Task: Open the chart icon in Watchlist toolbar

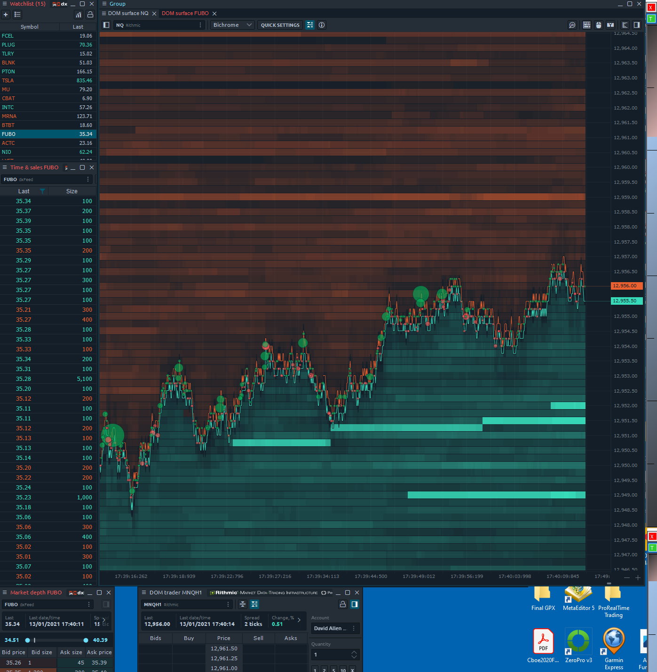Action: click(79, 15)
